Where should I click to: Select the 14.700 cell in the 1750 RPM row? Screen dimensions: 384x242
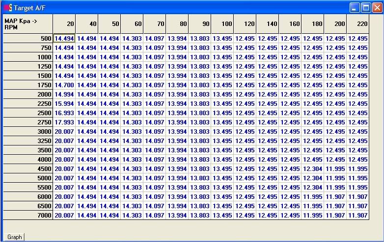(64, 85)
